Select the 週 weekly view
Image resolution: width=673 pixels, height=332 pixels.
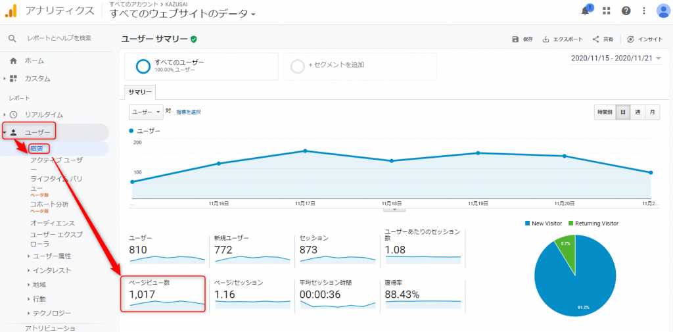pyautogui.click(x=638, y=112)
